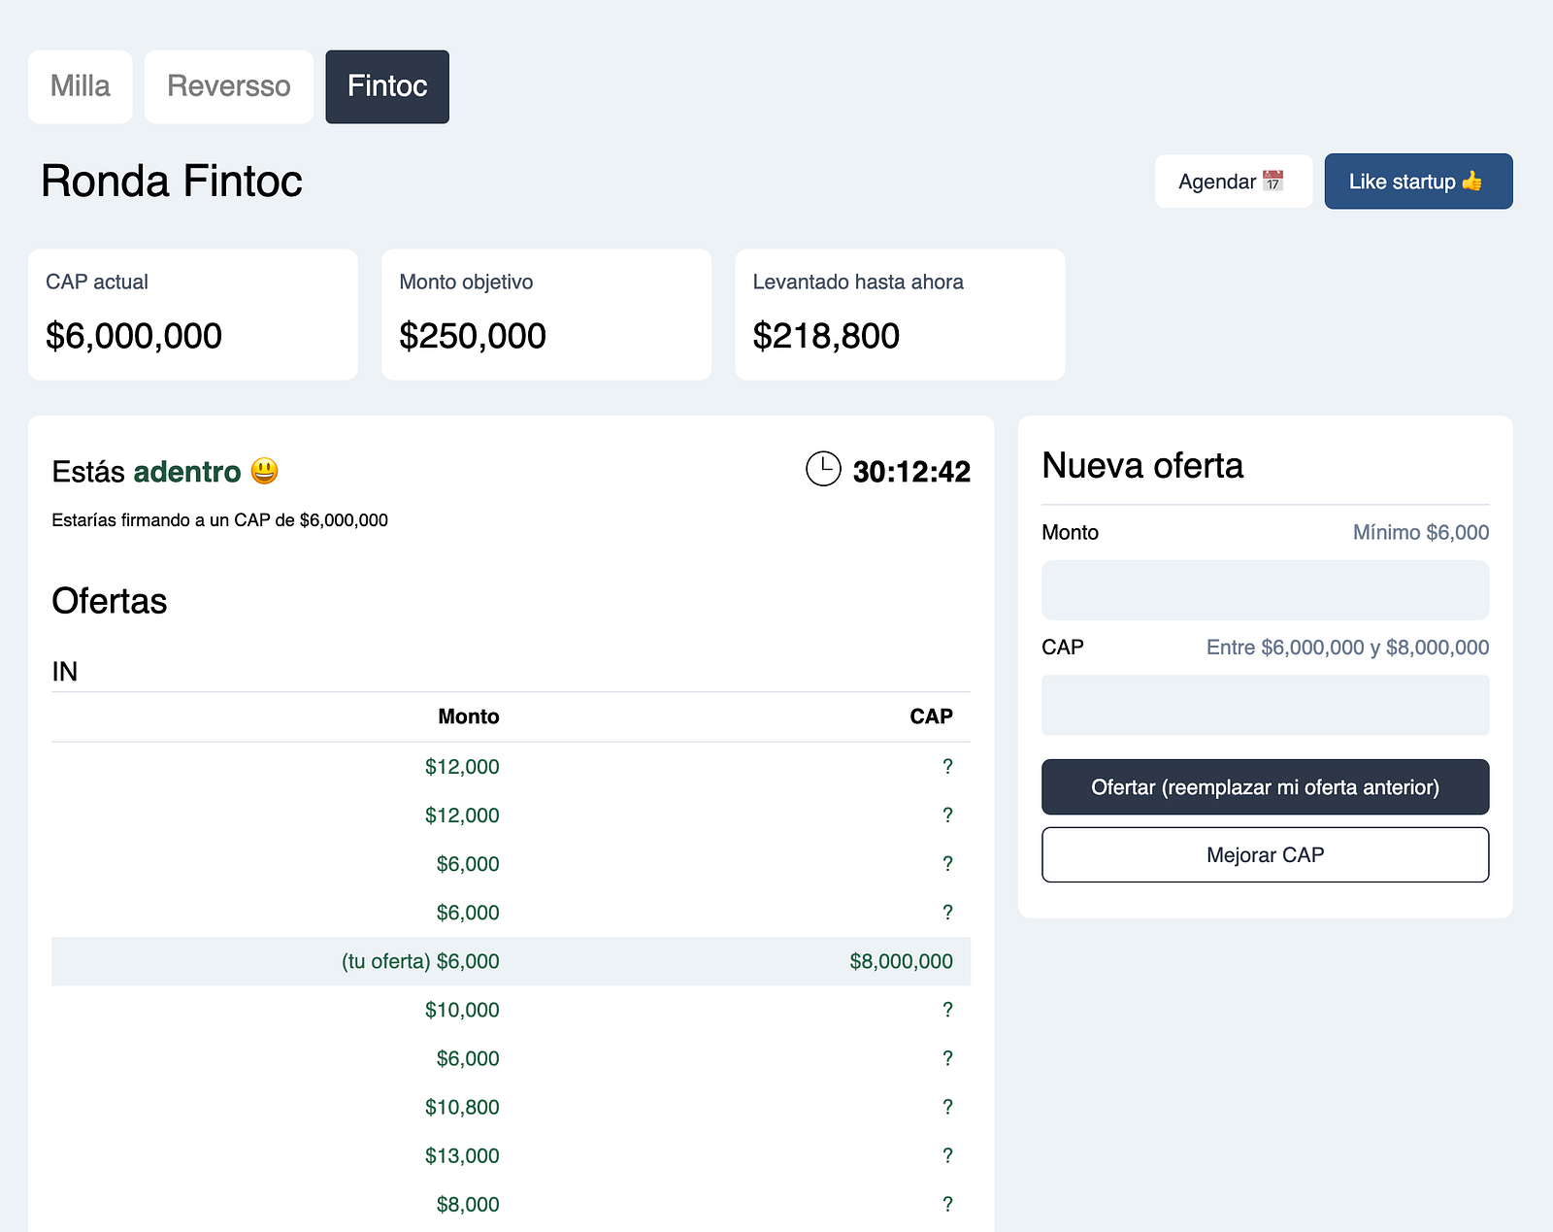Click the Levantado hasta ahora value $218,800
1553x1232 pixels.
coord(826,336)
